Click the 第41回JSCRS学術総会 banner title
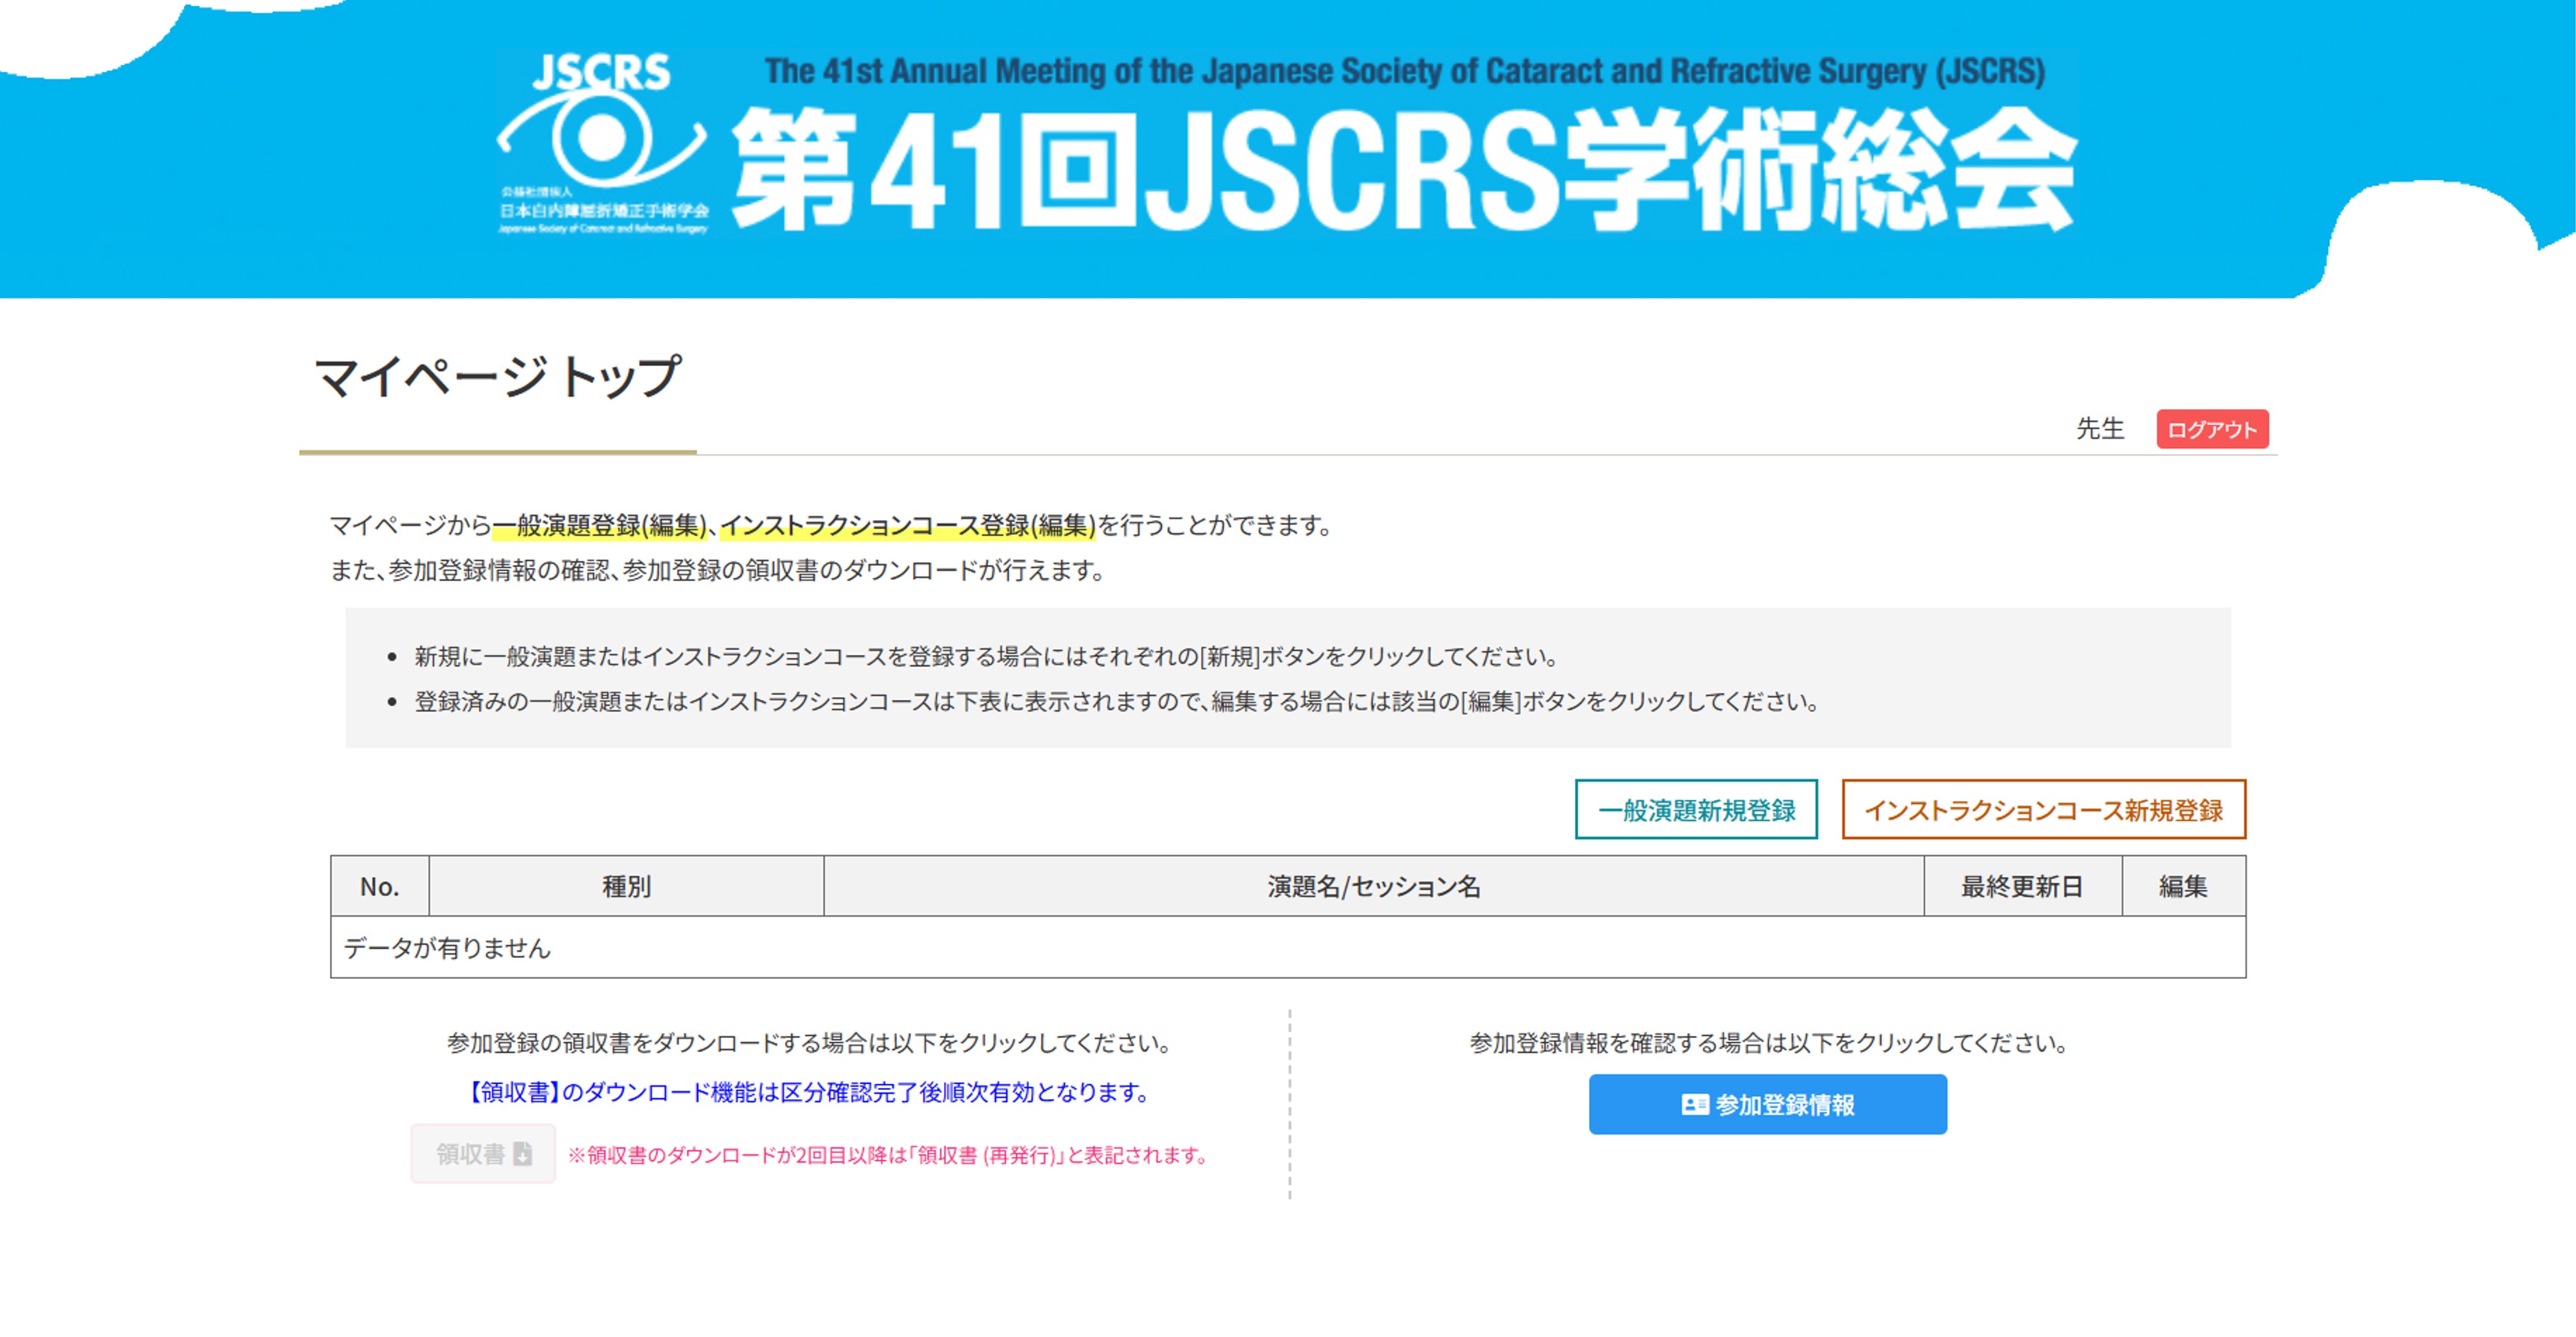Screen dimensions: 2576x1337 [1403, 170]
